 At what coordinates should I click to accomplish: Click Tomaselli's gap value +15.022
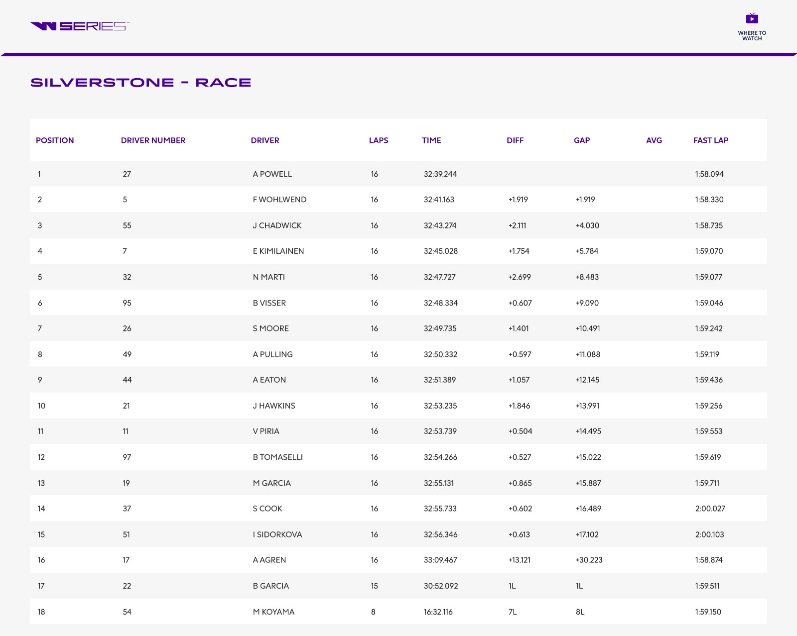[588, 457]
